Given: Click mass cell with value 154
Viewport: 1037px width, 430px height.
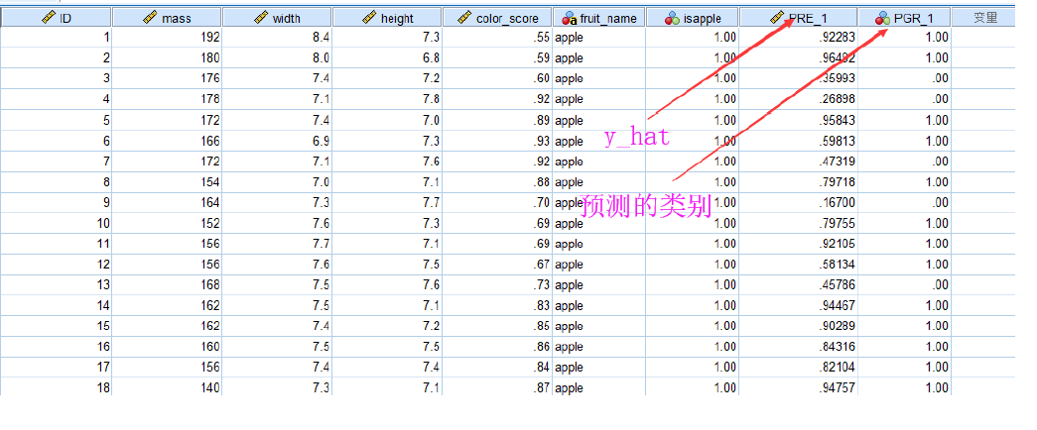Looking at the screenshot, I should point(168,181).
